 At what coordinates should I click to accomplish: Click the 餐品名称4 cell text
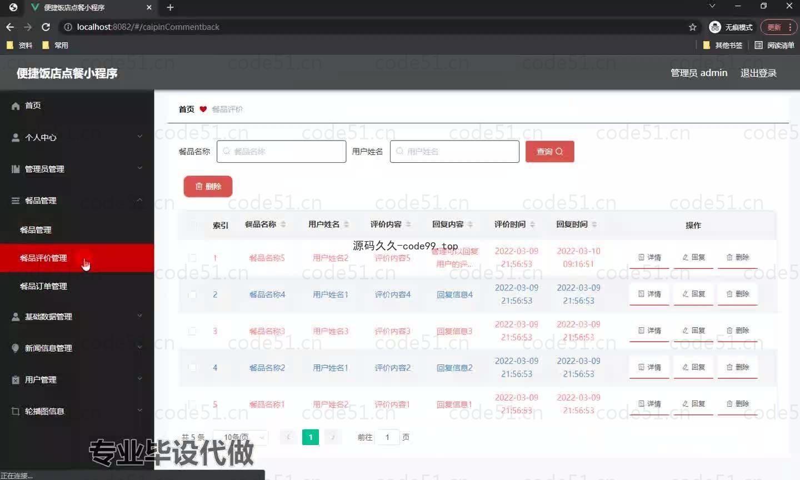point(267,294)
